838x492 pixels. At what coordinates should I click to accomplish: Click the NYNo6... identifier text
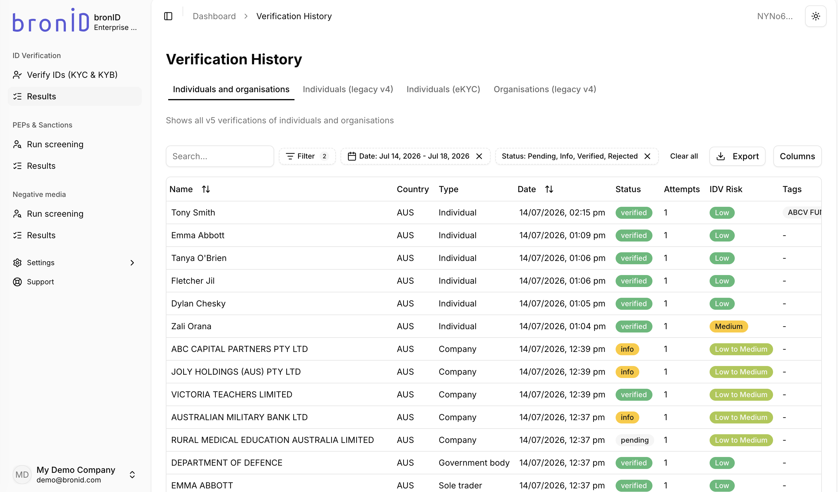pyautogui.click(x=775, y=16)
